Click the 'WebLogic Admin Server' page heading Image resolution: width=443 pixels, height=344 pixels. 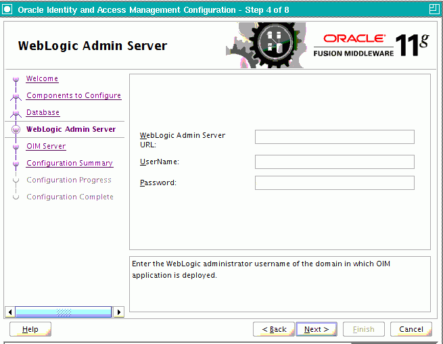pyautogui.click(x=93, y=46)
